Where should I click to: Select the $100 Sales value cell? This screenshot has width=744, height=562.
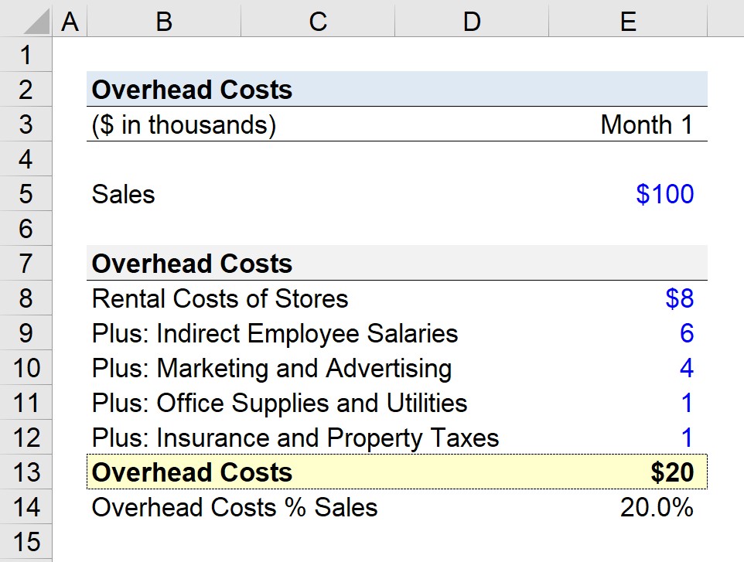(x=627, y=194)
